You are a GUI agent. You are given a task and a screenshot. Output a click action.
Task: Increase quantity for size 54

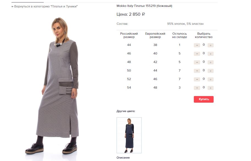pos(211,88)
